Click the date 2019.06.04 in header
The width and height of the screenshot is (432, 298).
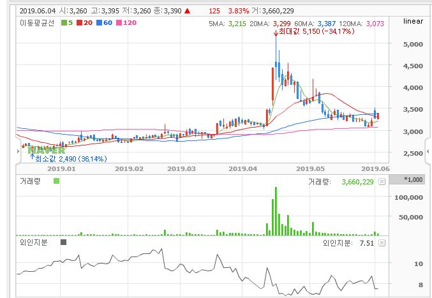click(38, 11)
